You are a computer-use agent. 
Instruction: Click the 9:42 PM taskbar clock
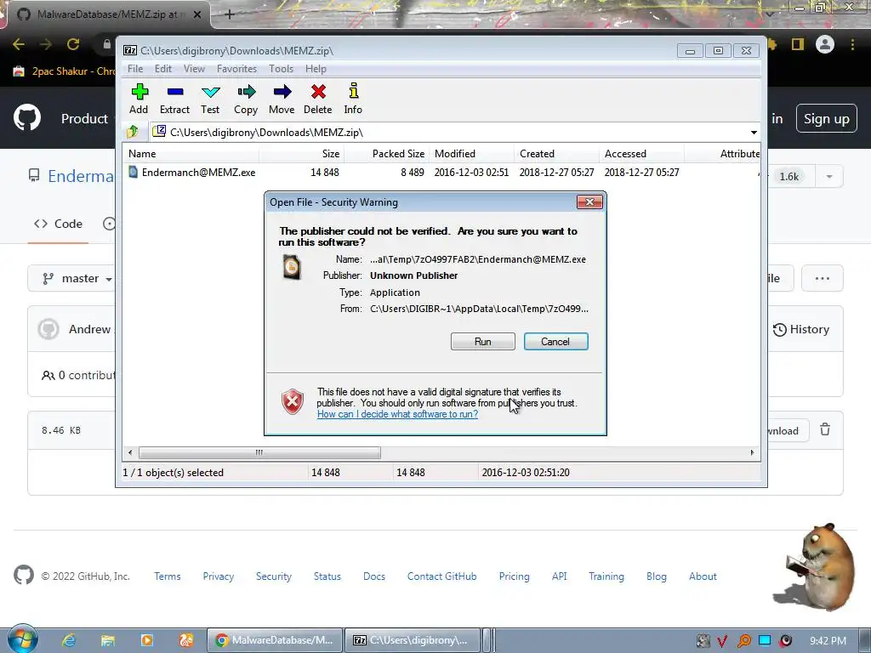click(x=828, y=641)
